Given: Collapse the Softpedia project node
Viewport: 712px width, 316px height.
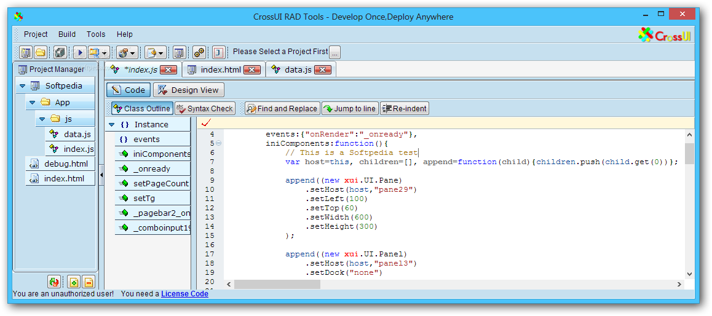Looking at the screenshot, I should click(x=22, y=86).
